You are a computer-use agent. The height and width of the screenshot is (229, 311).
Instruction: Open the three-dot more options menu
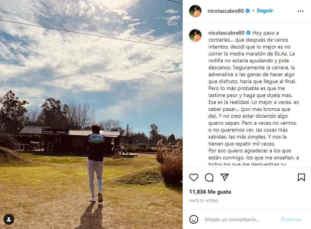click(x=300, y=11)
